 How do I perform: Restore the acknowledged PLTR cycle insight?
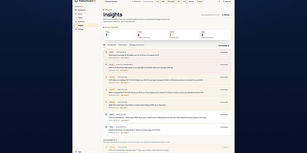(x=225, y=147)
